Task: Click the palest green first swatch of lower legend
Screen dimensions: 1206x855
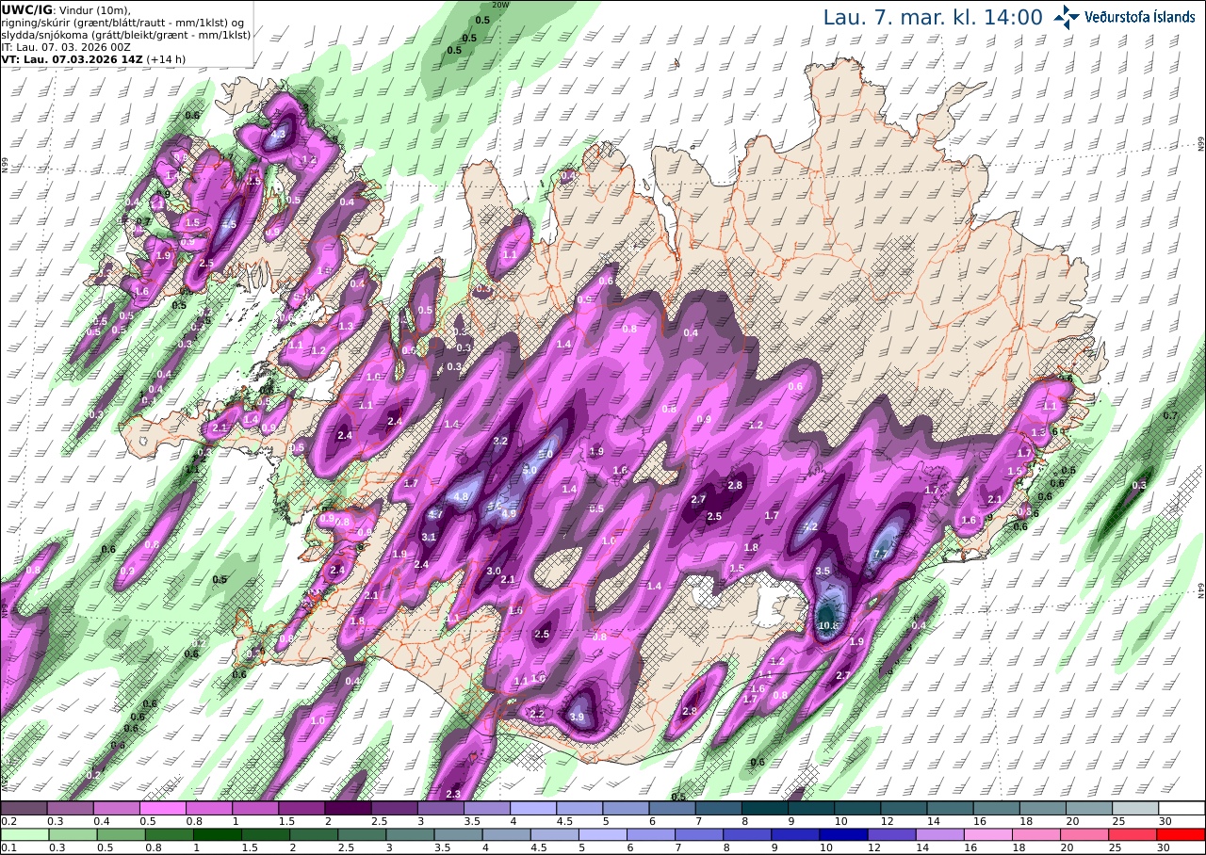Action: tap(24, 834)
